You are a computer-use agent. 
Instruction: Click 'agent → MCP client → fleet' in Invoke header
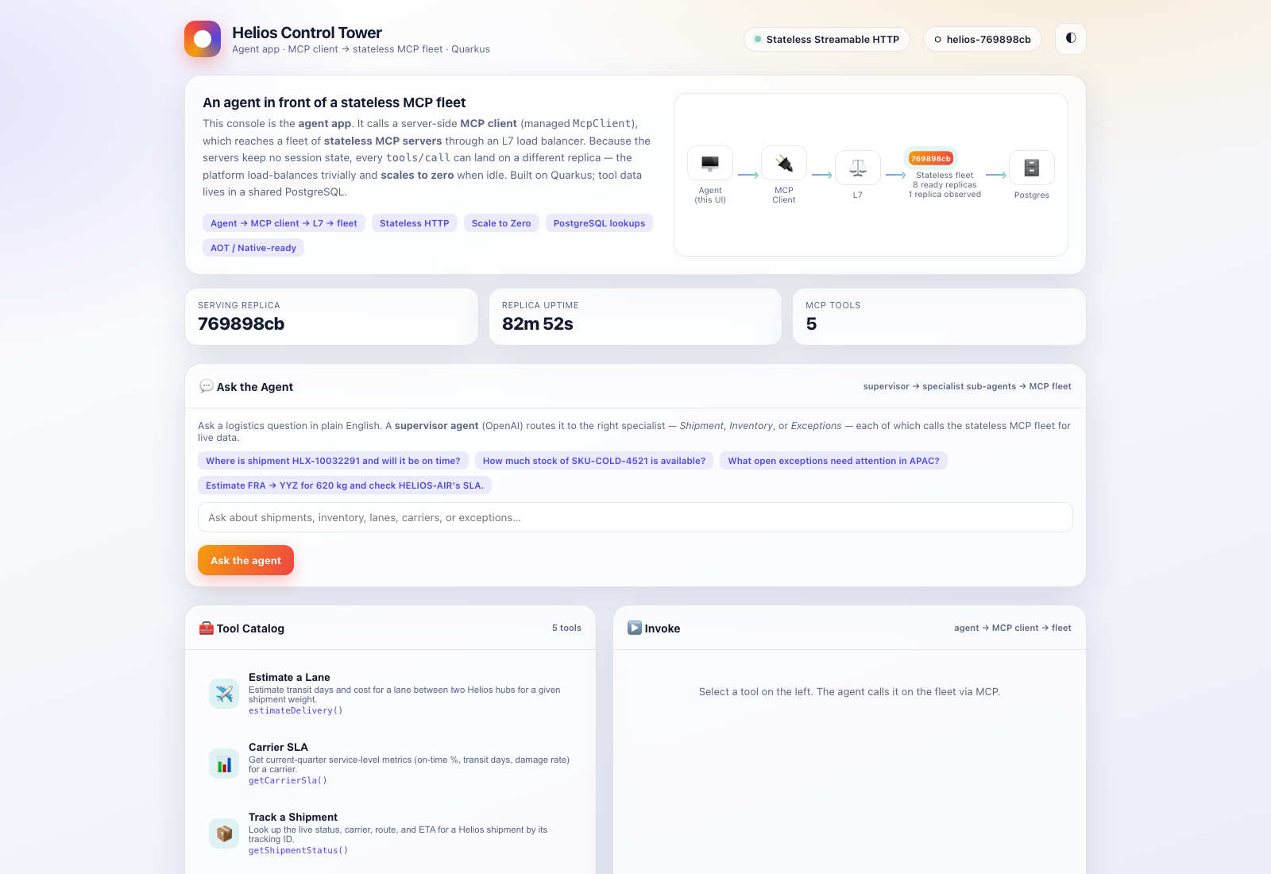coord(1012,628)
